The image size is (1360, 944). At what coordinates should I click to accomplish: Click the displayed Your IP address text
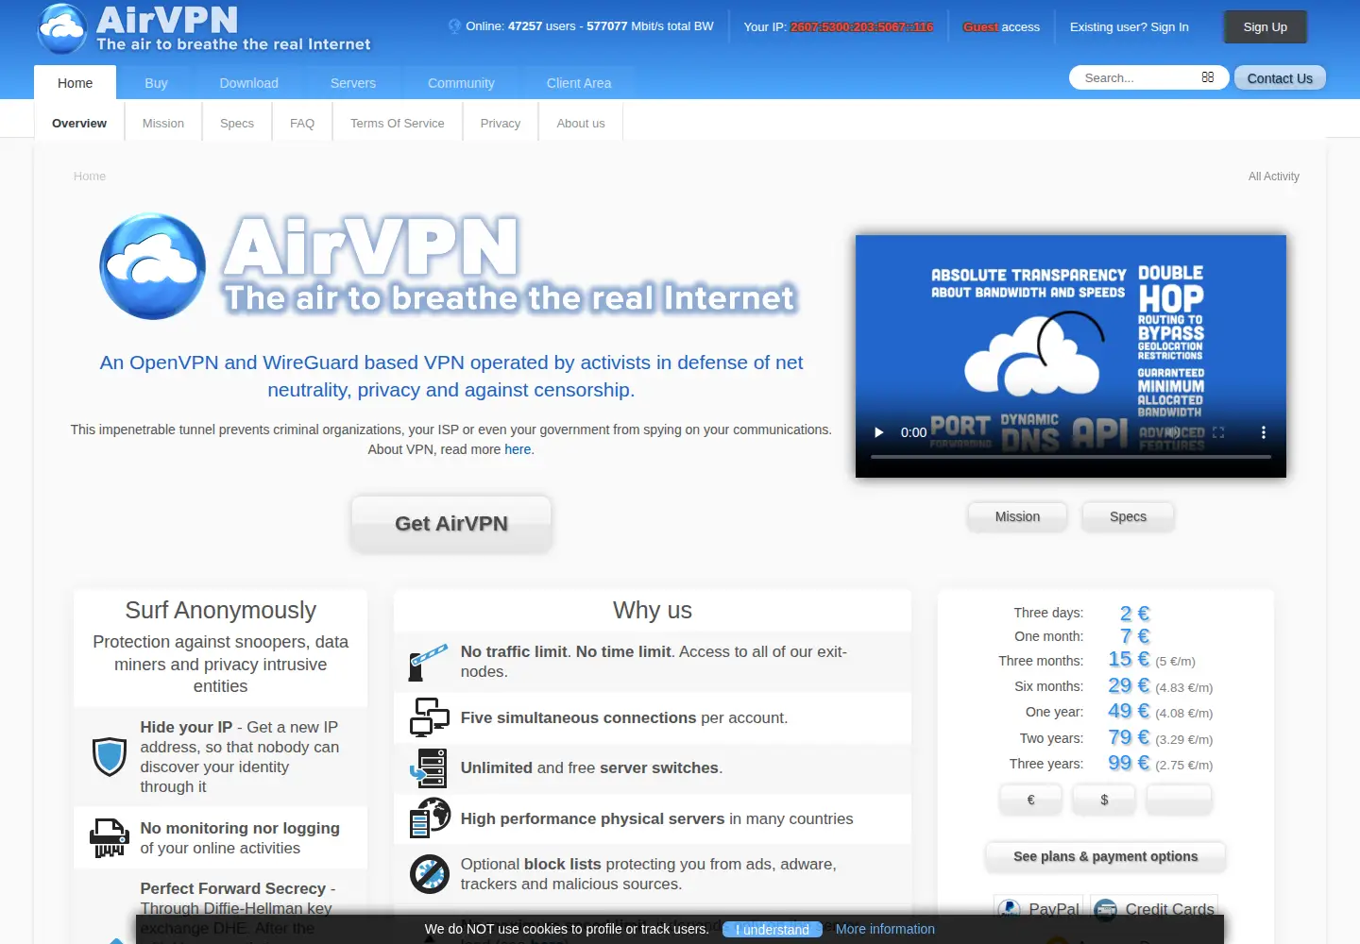(x=861, y=26)
